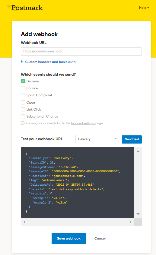Click the Postmark logo

pyautogui.click(x=25, y=8)
